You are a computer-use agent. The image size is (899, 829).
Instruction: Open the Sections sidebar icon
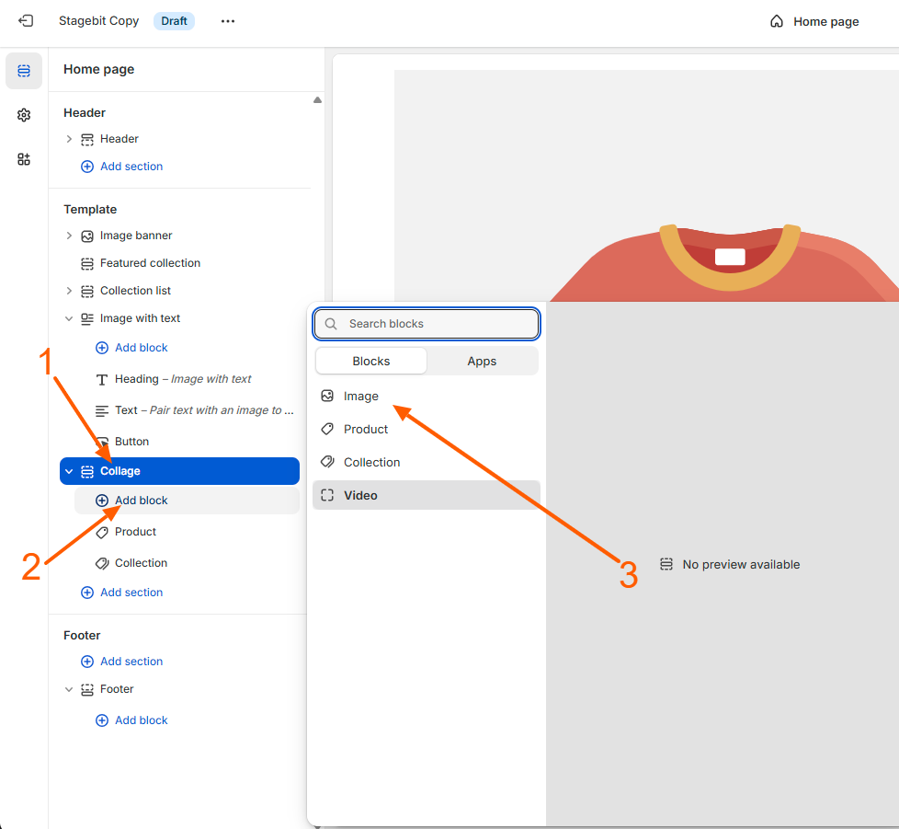[24, 71]
